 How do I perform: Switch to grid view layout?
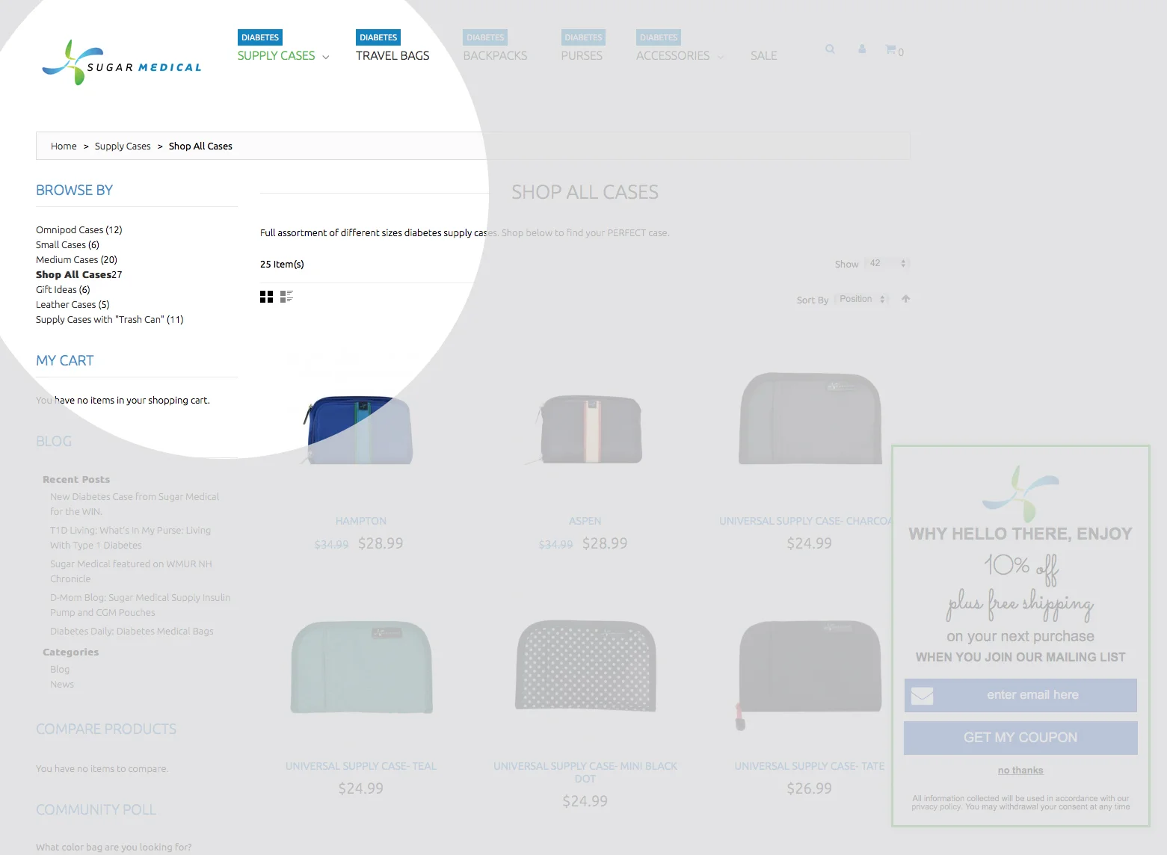pyautogui.click(x=266, y=297)
